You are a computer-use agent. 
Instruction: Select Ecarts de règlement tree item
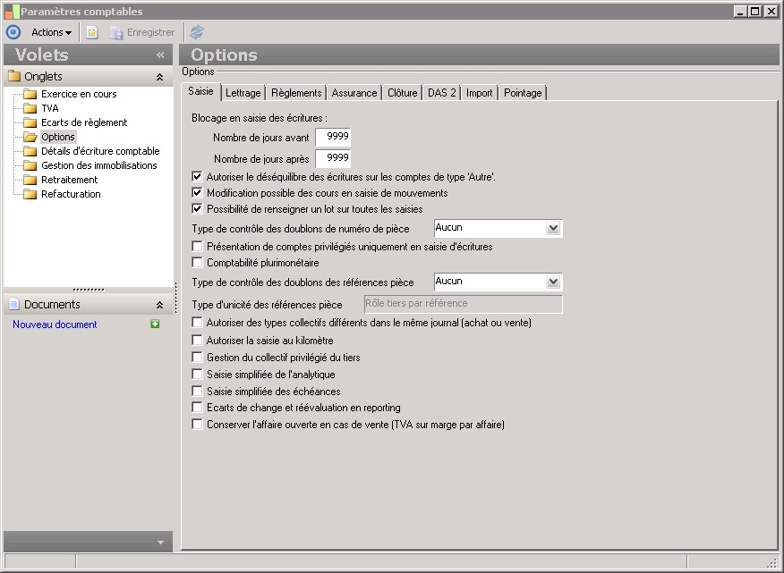(x=84, y=122)
